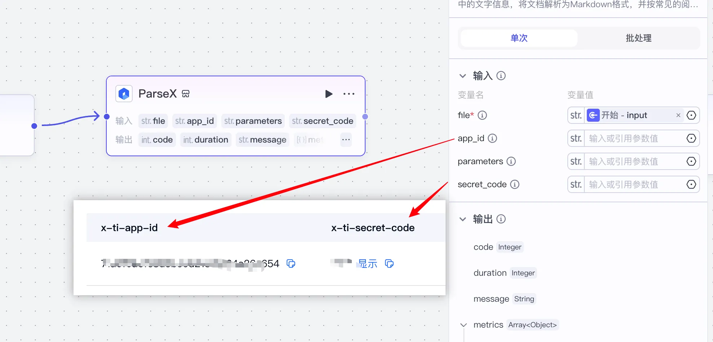
Task: Click the previous node's output port
Action: [x=34, y=126]
